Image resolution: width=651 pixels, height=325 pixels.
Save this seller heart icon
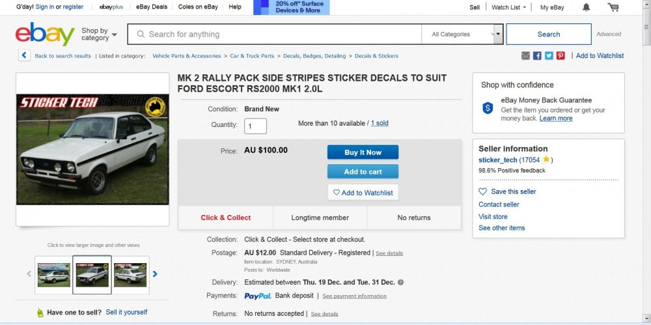pos(482,191)
